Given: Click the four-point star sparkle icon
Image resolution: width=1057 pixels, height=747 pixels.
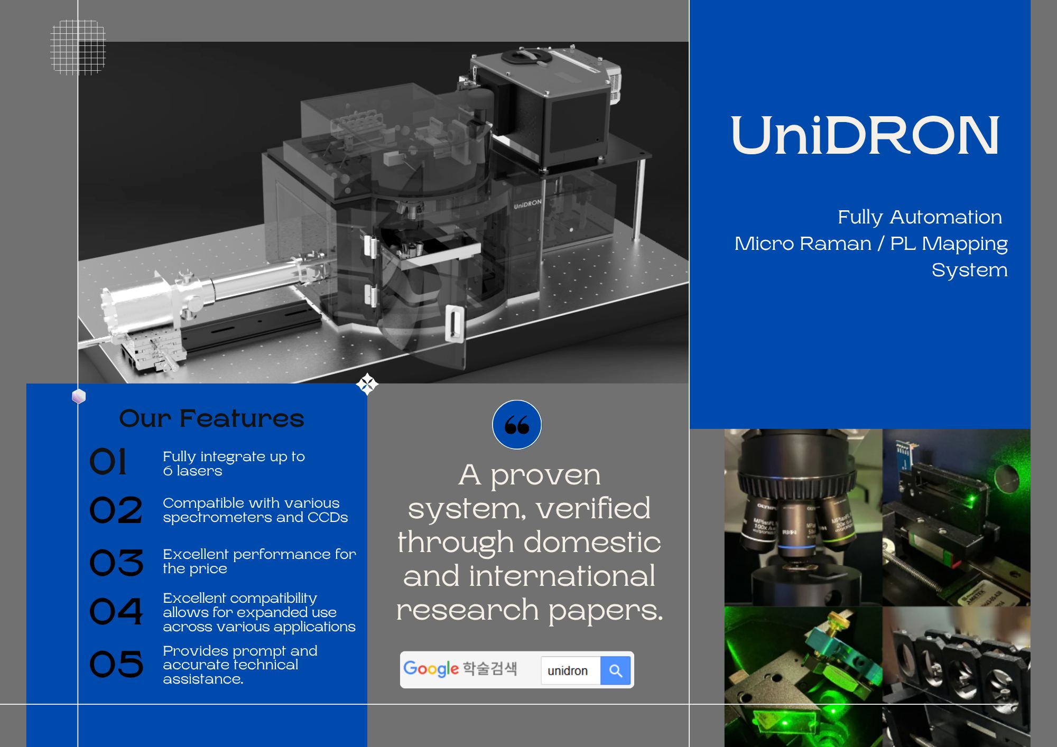Looking at the screenshot, I should pyautogui.click(x=367, y=384).
